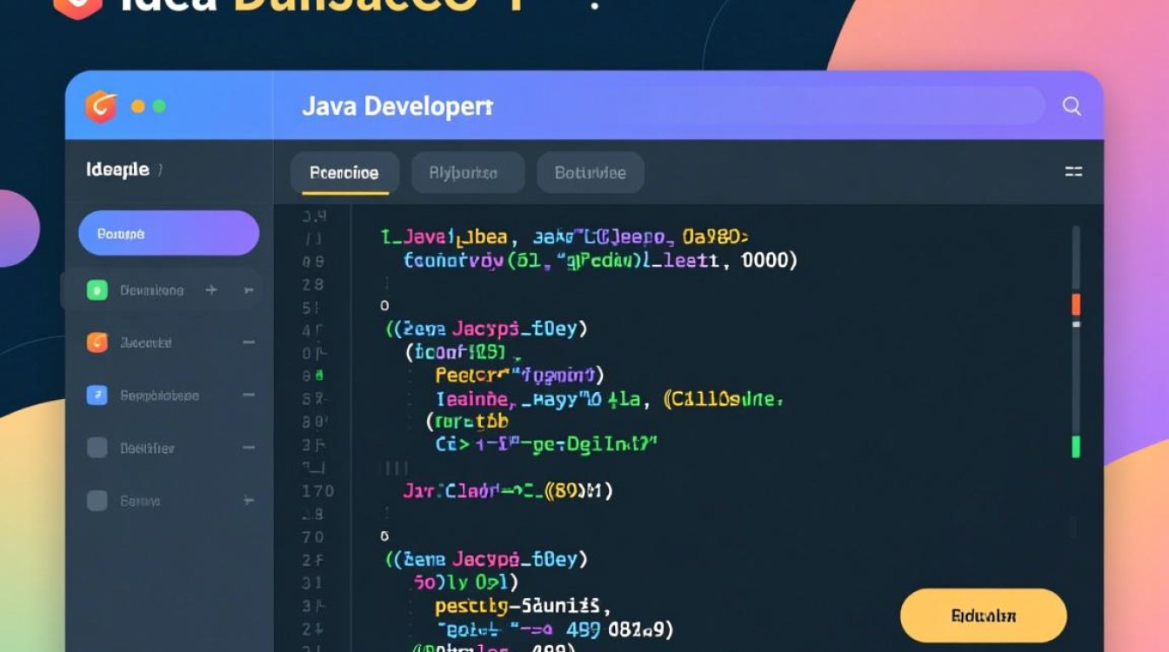
Task: Switch to the Alyborkea tab
Action: click(x=467, y=172)
